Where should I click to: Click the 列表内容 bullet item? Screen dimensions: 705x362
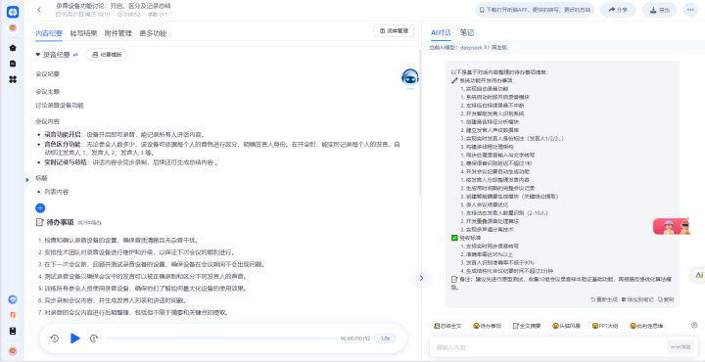coord(56,192)
